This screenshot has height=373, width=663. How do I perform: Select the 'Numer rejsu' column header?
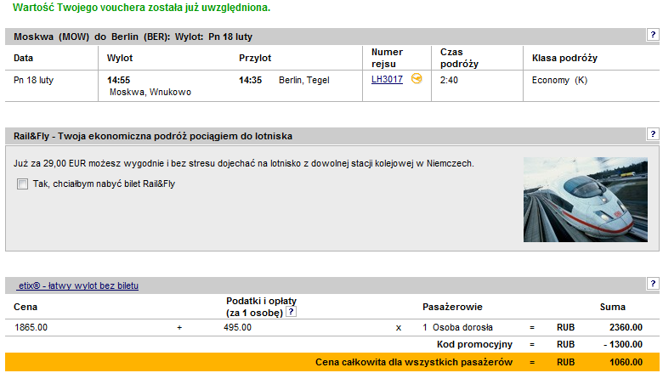[x=388, y=58]
